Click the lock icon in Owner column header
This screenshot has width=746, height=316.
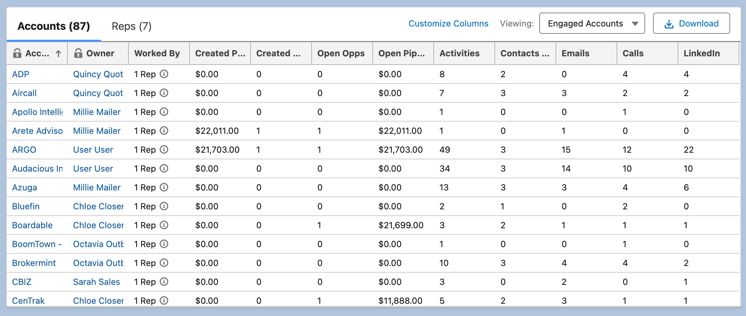click(78, 53)
